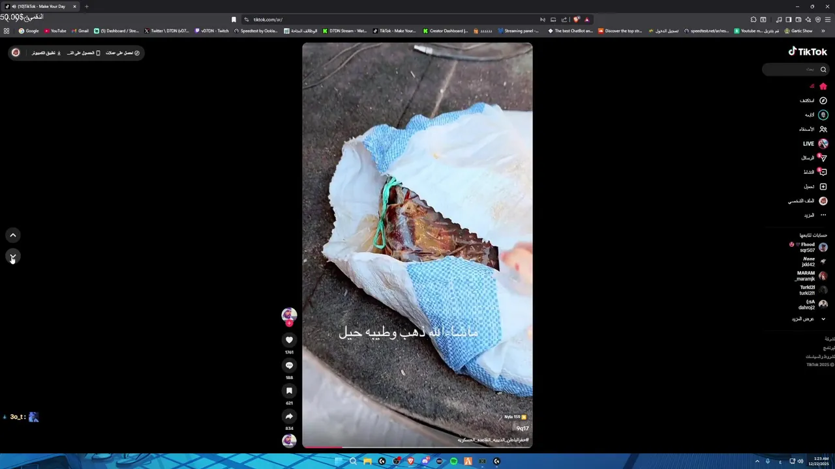Click the 9q17 username on the video
Image resolution: width=835 pixels, height=469 pixels.
coord(523,429)
